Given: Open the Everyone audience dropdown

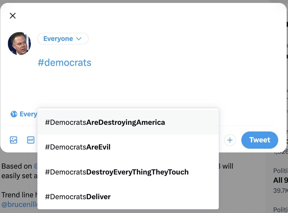Looking at the screenshot, I should click(x=63, y=39).
